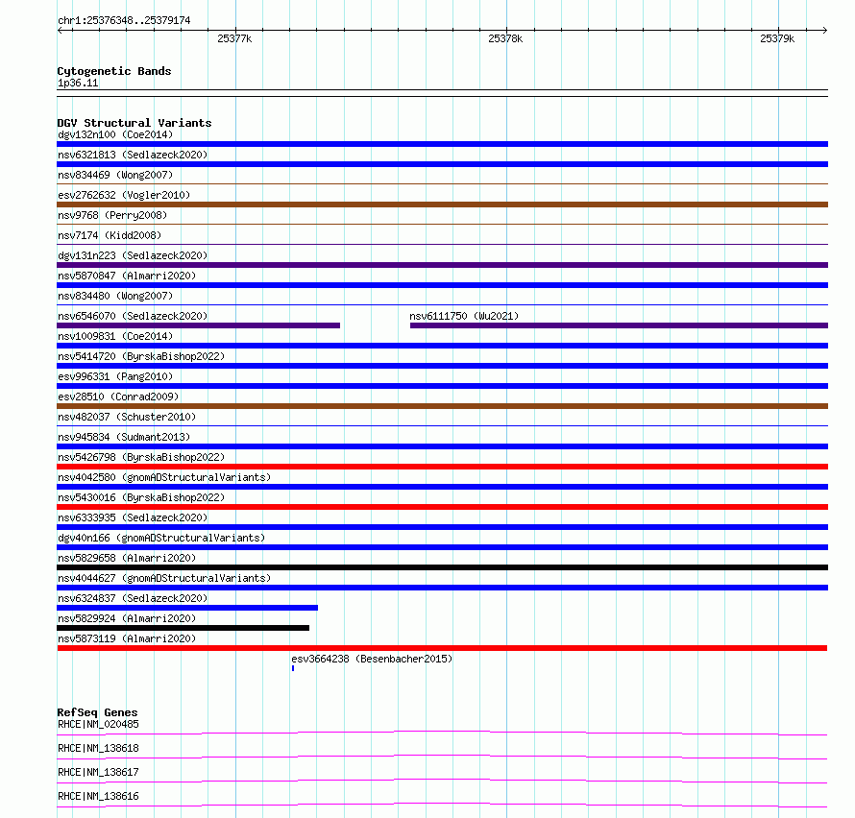Select the 1p36.11 cytogenetic band label
This screenshot has width=855, height=818.
click(x=78, y=83)
